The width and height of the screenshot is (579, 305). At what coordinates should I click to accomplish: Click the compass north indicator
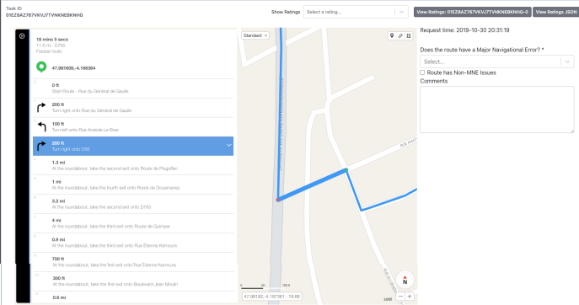405,280
